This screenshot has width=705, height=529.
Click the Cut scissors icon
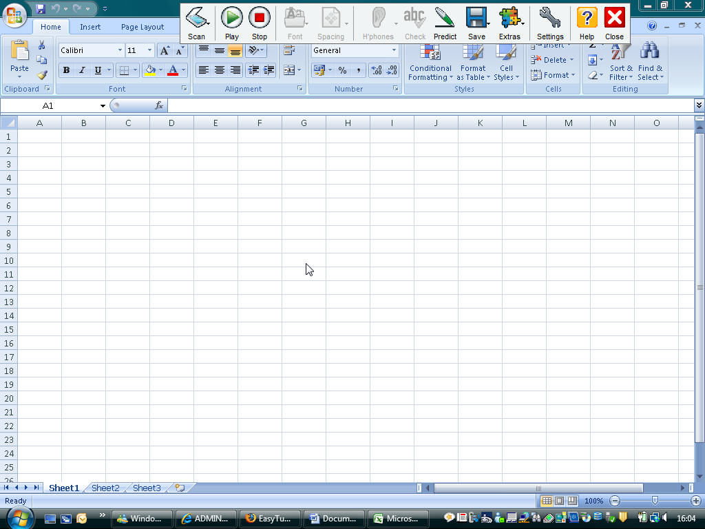(42, 45)
